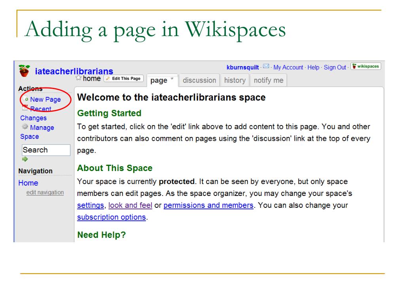Image resolution: width=405 pixels, height=304 pixels.
Task: Click the Welcome to the iateacherlibrarians space heading
Action: point(171,97)
